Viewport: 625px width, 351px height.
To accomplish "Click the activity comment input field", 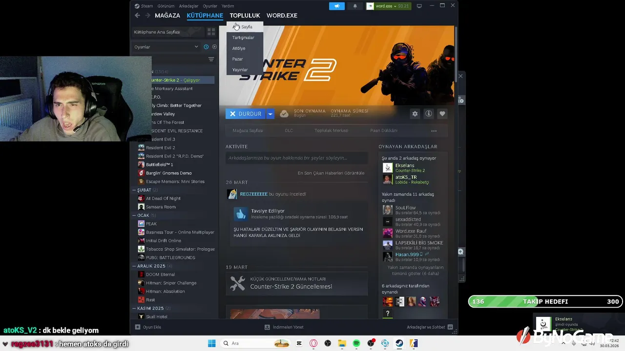I will 296,158.
